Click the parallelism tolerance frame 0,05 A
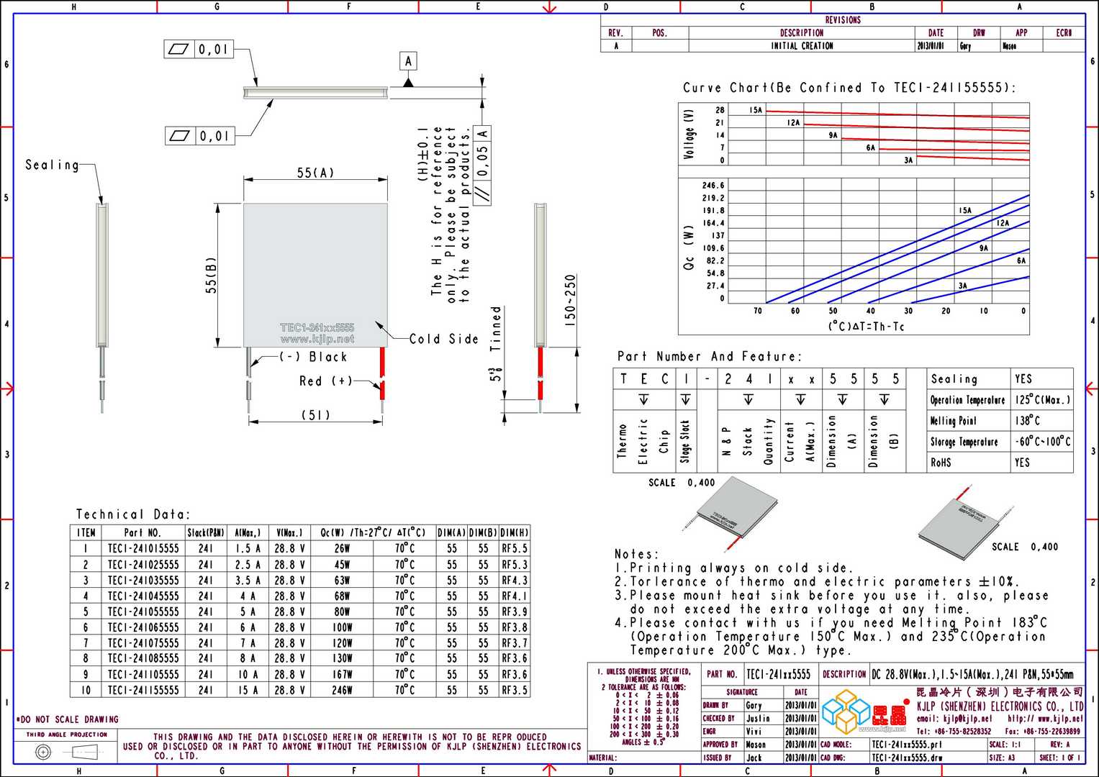 (483, 165)
